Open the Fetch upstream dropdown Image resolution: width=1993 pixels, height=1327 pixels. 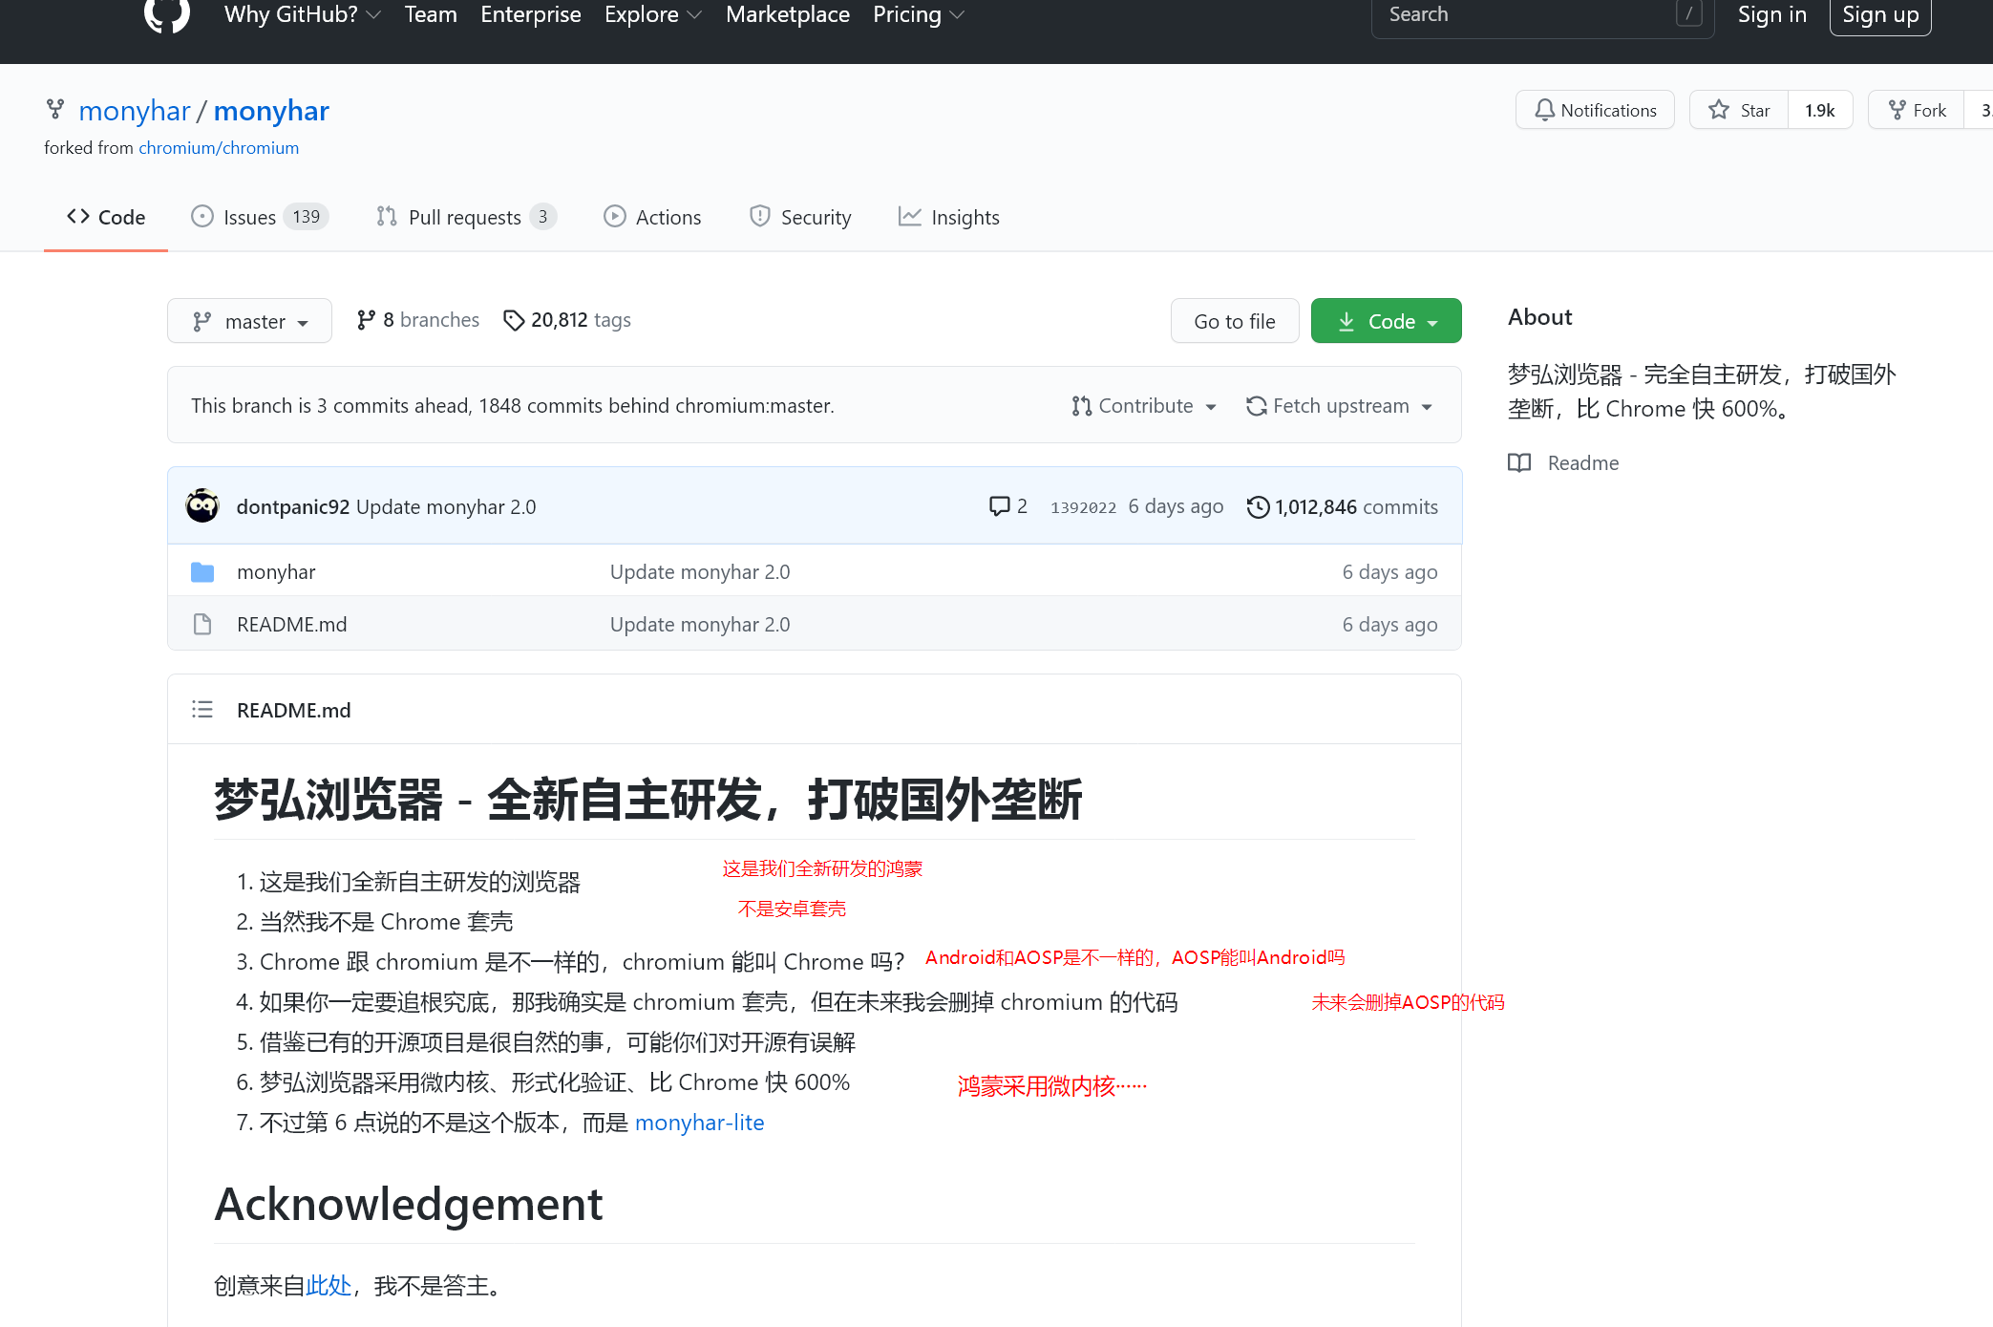1339,405
